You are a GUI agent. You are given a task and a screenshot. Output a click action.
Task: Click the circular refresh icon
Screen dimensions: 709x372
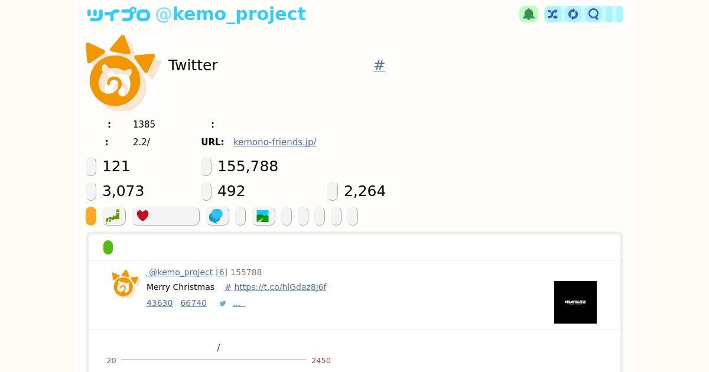[x=573, y=14]
